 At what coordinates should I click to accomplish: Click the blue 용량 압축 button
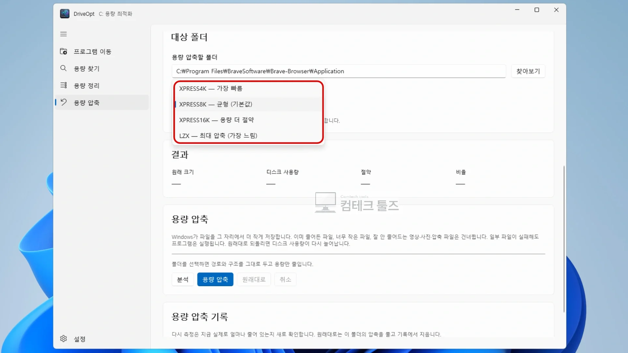pyautogui.click(x=215, y=279)
